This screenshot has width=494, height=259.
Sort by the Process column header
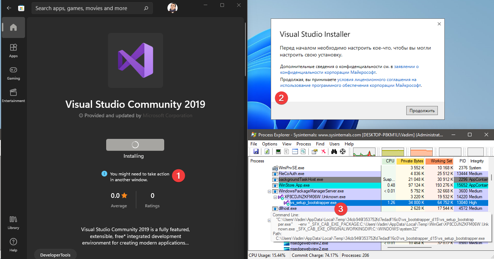coord(315,161)
